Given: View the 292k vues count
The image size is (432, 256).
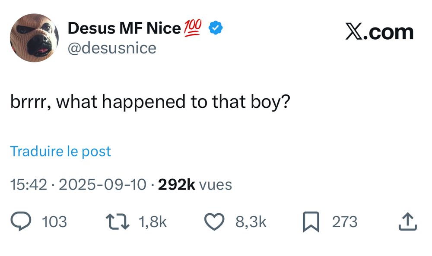Looking at the screenshot, I should [x=195, y=185].
